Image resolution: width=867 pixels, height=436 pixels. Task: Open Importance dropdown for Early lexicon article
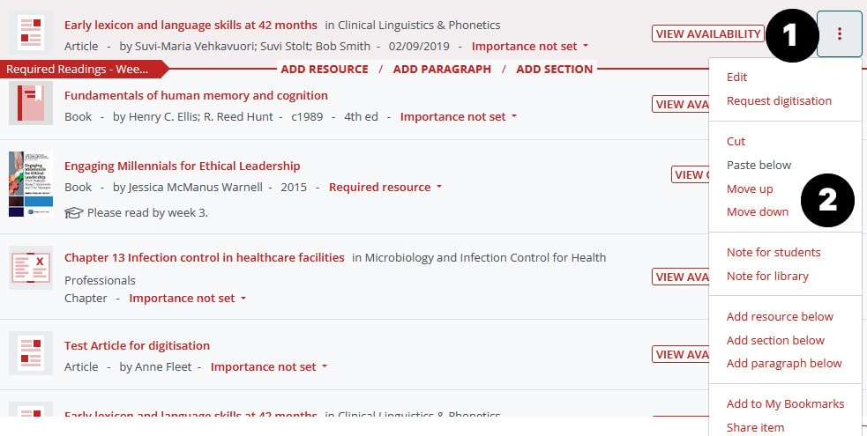pos(529,46)
